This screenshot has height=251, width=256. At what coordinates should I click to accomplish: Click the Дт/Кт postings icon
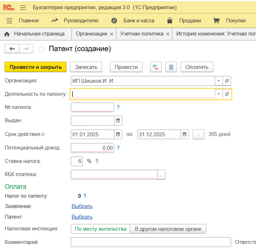pyautogui.click(x=155, y=67)
